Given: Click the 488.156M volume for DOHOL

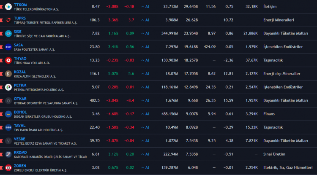Looking at the screenshot, I should point(169,114).
